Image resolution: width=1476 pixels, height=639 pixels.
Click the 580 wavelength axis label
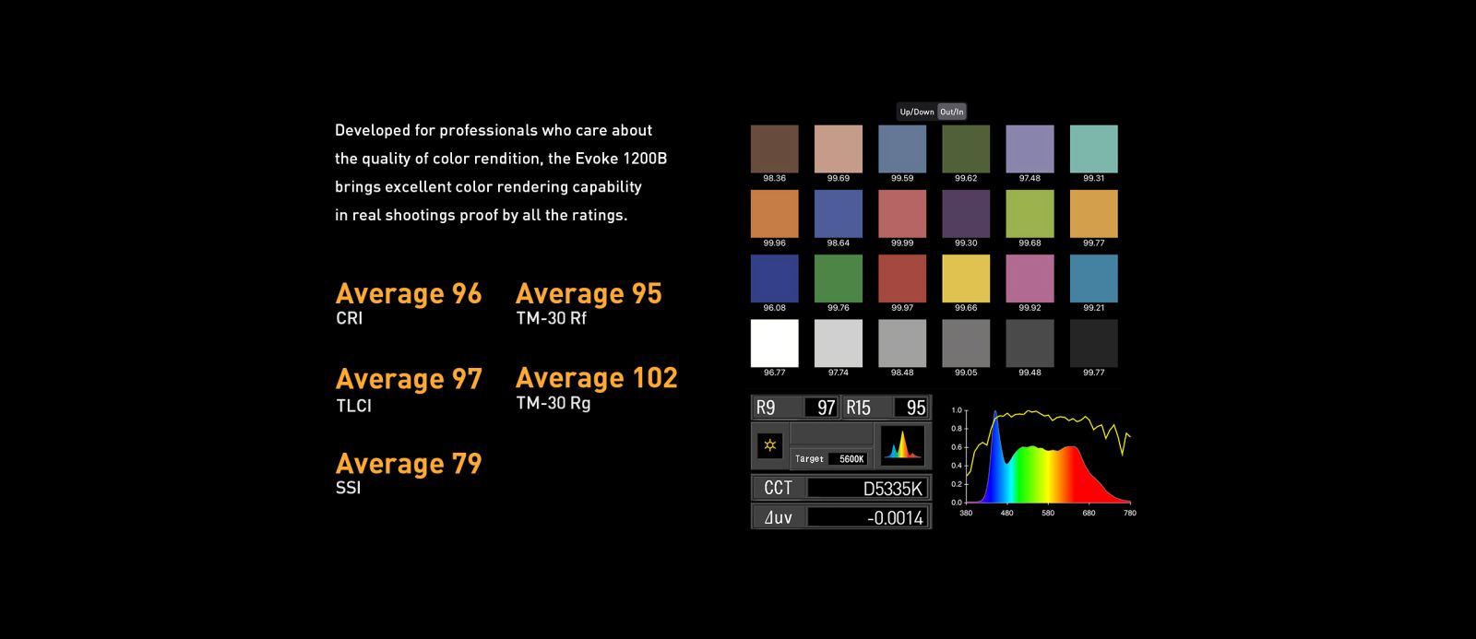pos(1048,513)
